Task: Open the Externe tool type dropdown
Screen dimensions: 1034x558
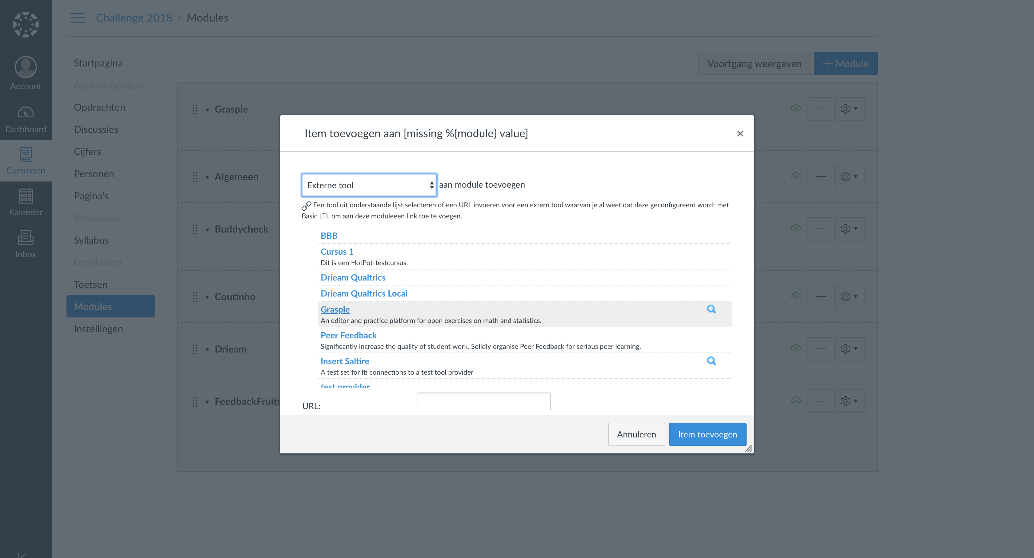Action: (369, 185)
